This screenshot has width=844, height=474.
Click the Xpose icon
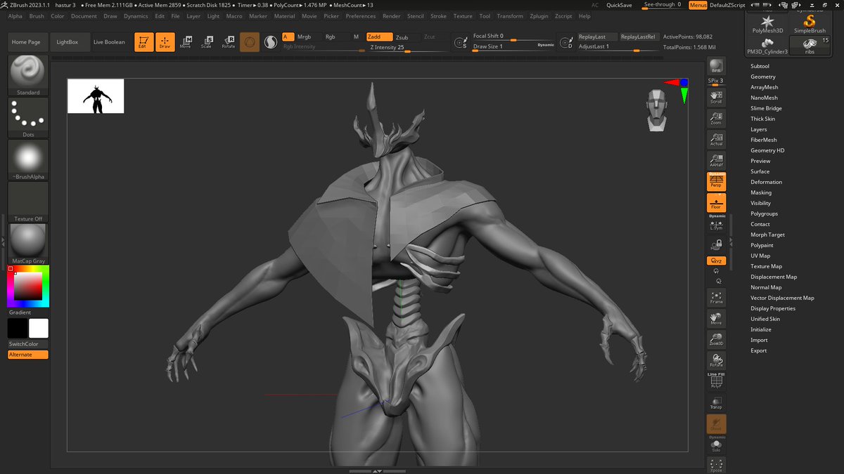(x=716, y=466)
